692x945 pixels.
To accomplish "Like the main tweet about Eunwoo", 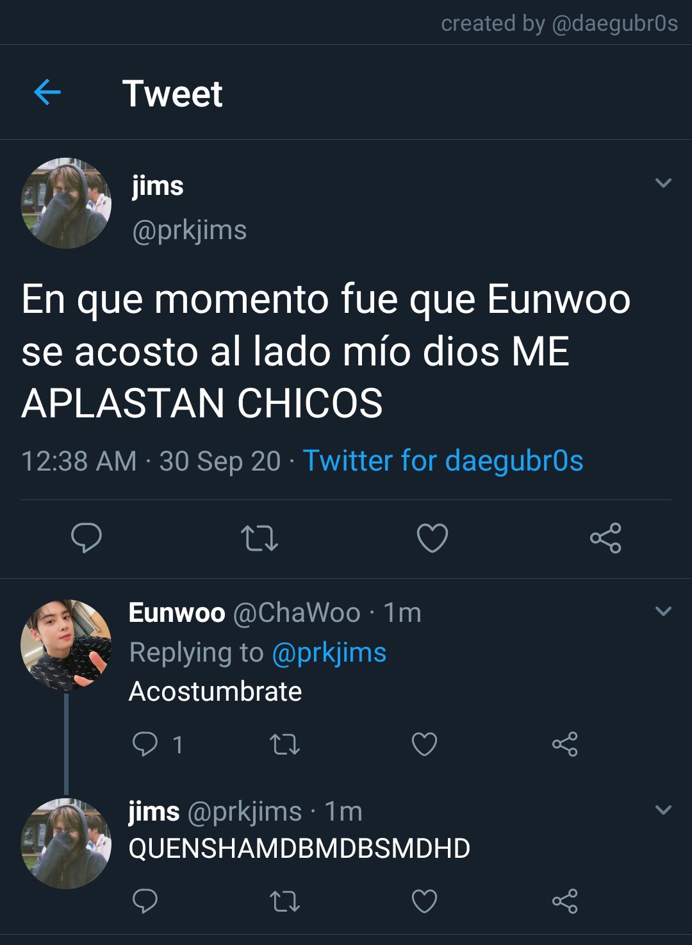I will tap(432, 538).
